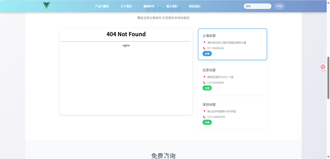Open the 加入我们 navigation item
This screenshot has height=159, width=330.
coord(172,6)
